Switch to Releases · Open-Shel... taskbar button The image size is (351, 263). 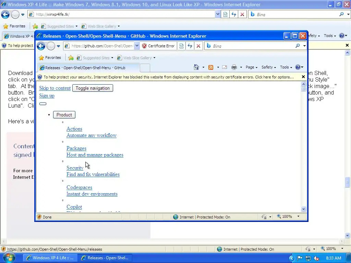105,258
